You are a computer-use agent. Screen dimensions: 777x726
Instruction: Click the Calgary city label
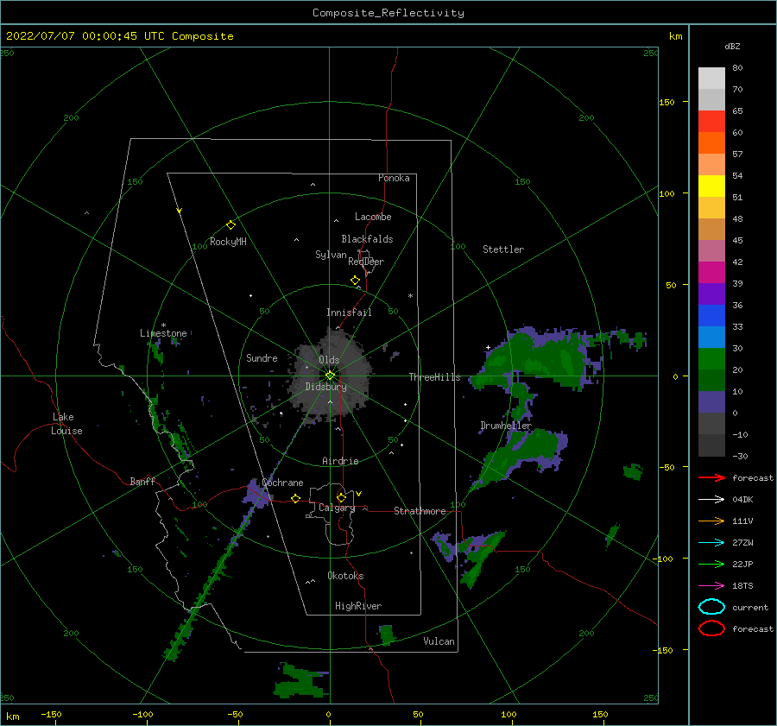coord(337,508)
